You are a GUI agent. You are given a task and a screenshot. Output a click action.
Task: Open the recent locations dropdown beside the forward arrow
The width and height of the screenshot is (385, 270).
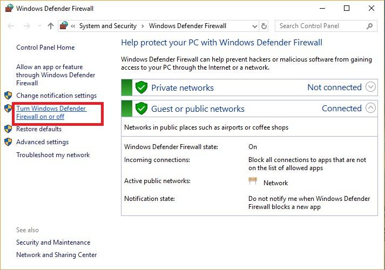click(39, 26)
